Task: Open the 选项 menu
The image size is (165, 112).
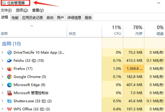Action: click(x=22, y=10)
